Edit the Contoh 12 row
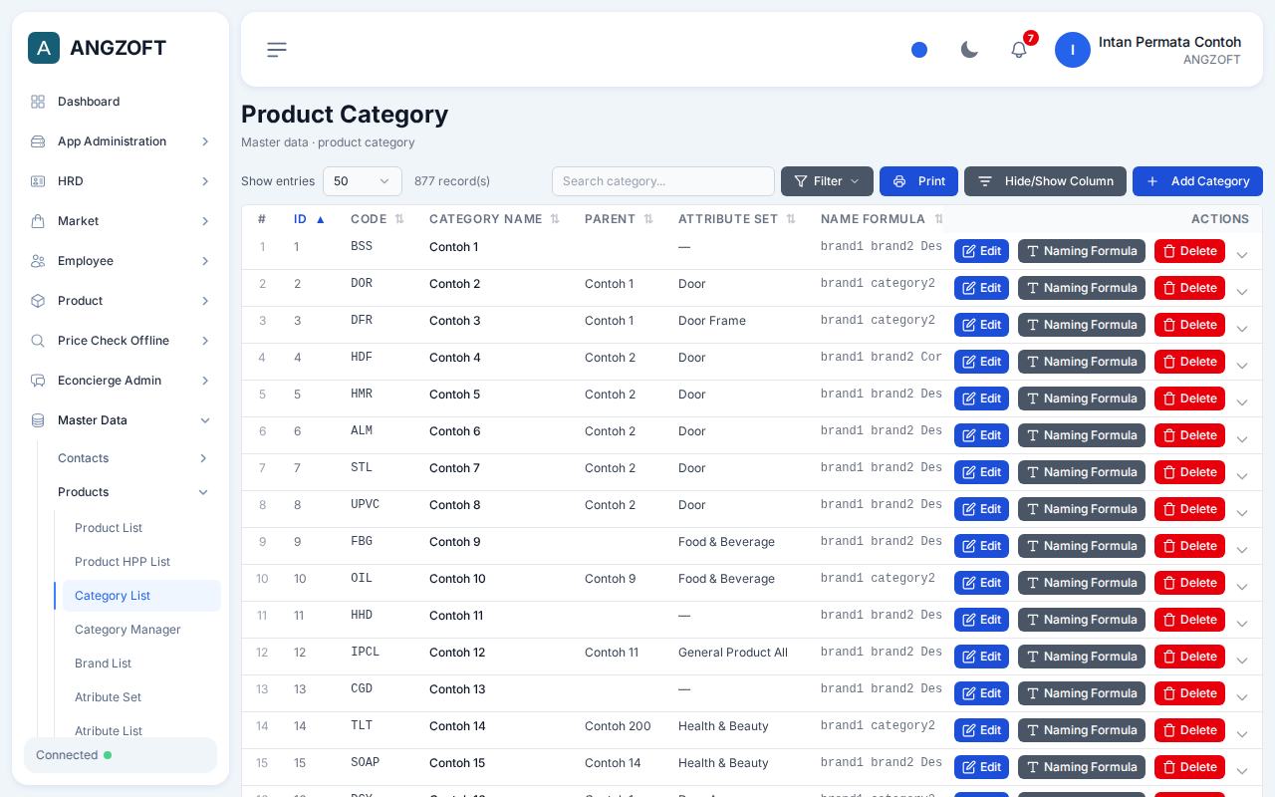Viewport: 1275px width, 797px height. click(x=981, y=657)
